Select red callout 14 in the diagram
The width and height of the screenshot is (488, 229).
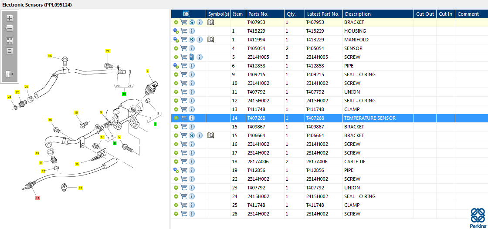tap(37, 198)
